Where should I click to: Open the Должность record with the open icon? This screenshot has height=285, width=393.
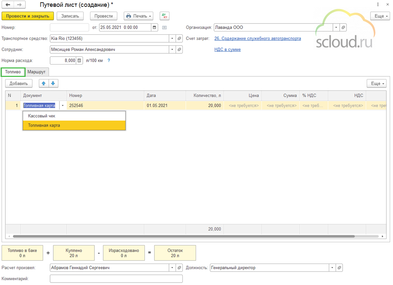(x=339, y=268)
